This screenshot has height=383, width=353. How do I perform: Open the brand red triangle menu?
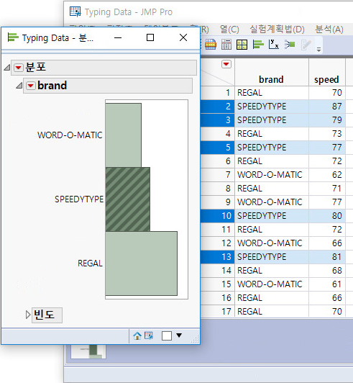(31, 86)
